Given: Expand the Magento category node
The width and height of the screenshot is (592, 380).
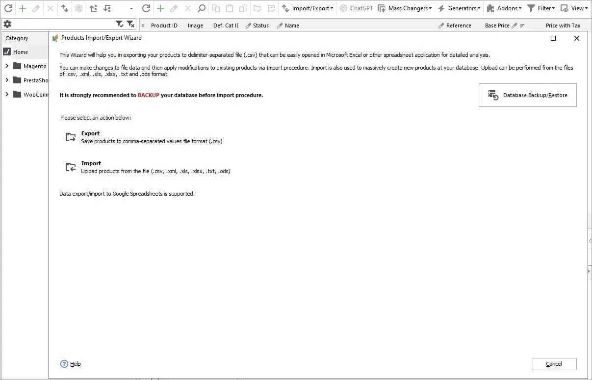Looking at the screenshot, I should click(x=6, y=66).
